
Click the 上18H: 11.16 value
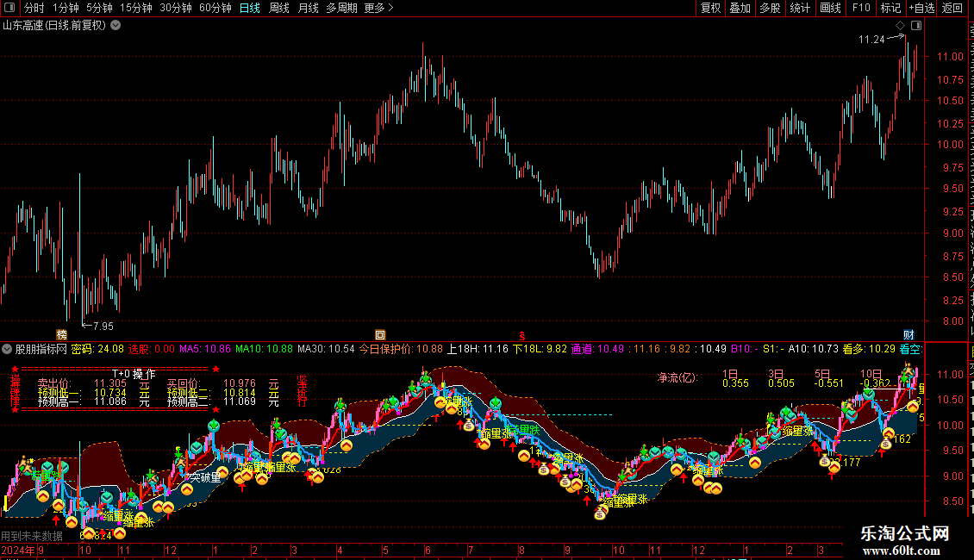(x=478, y=350)
